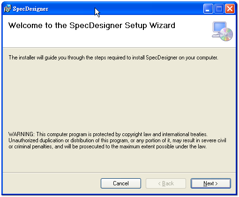Minimize the SpecDesigner setup window

coord(208,9)
